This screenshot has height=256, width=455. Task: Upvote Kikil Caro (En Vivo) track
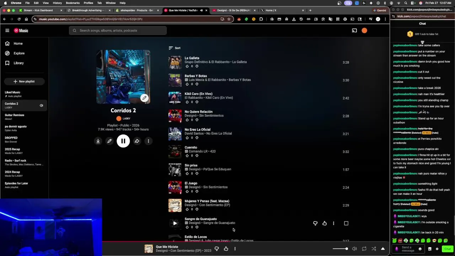pyautogui.click(x=187, y=102)
